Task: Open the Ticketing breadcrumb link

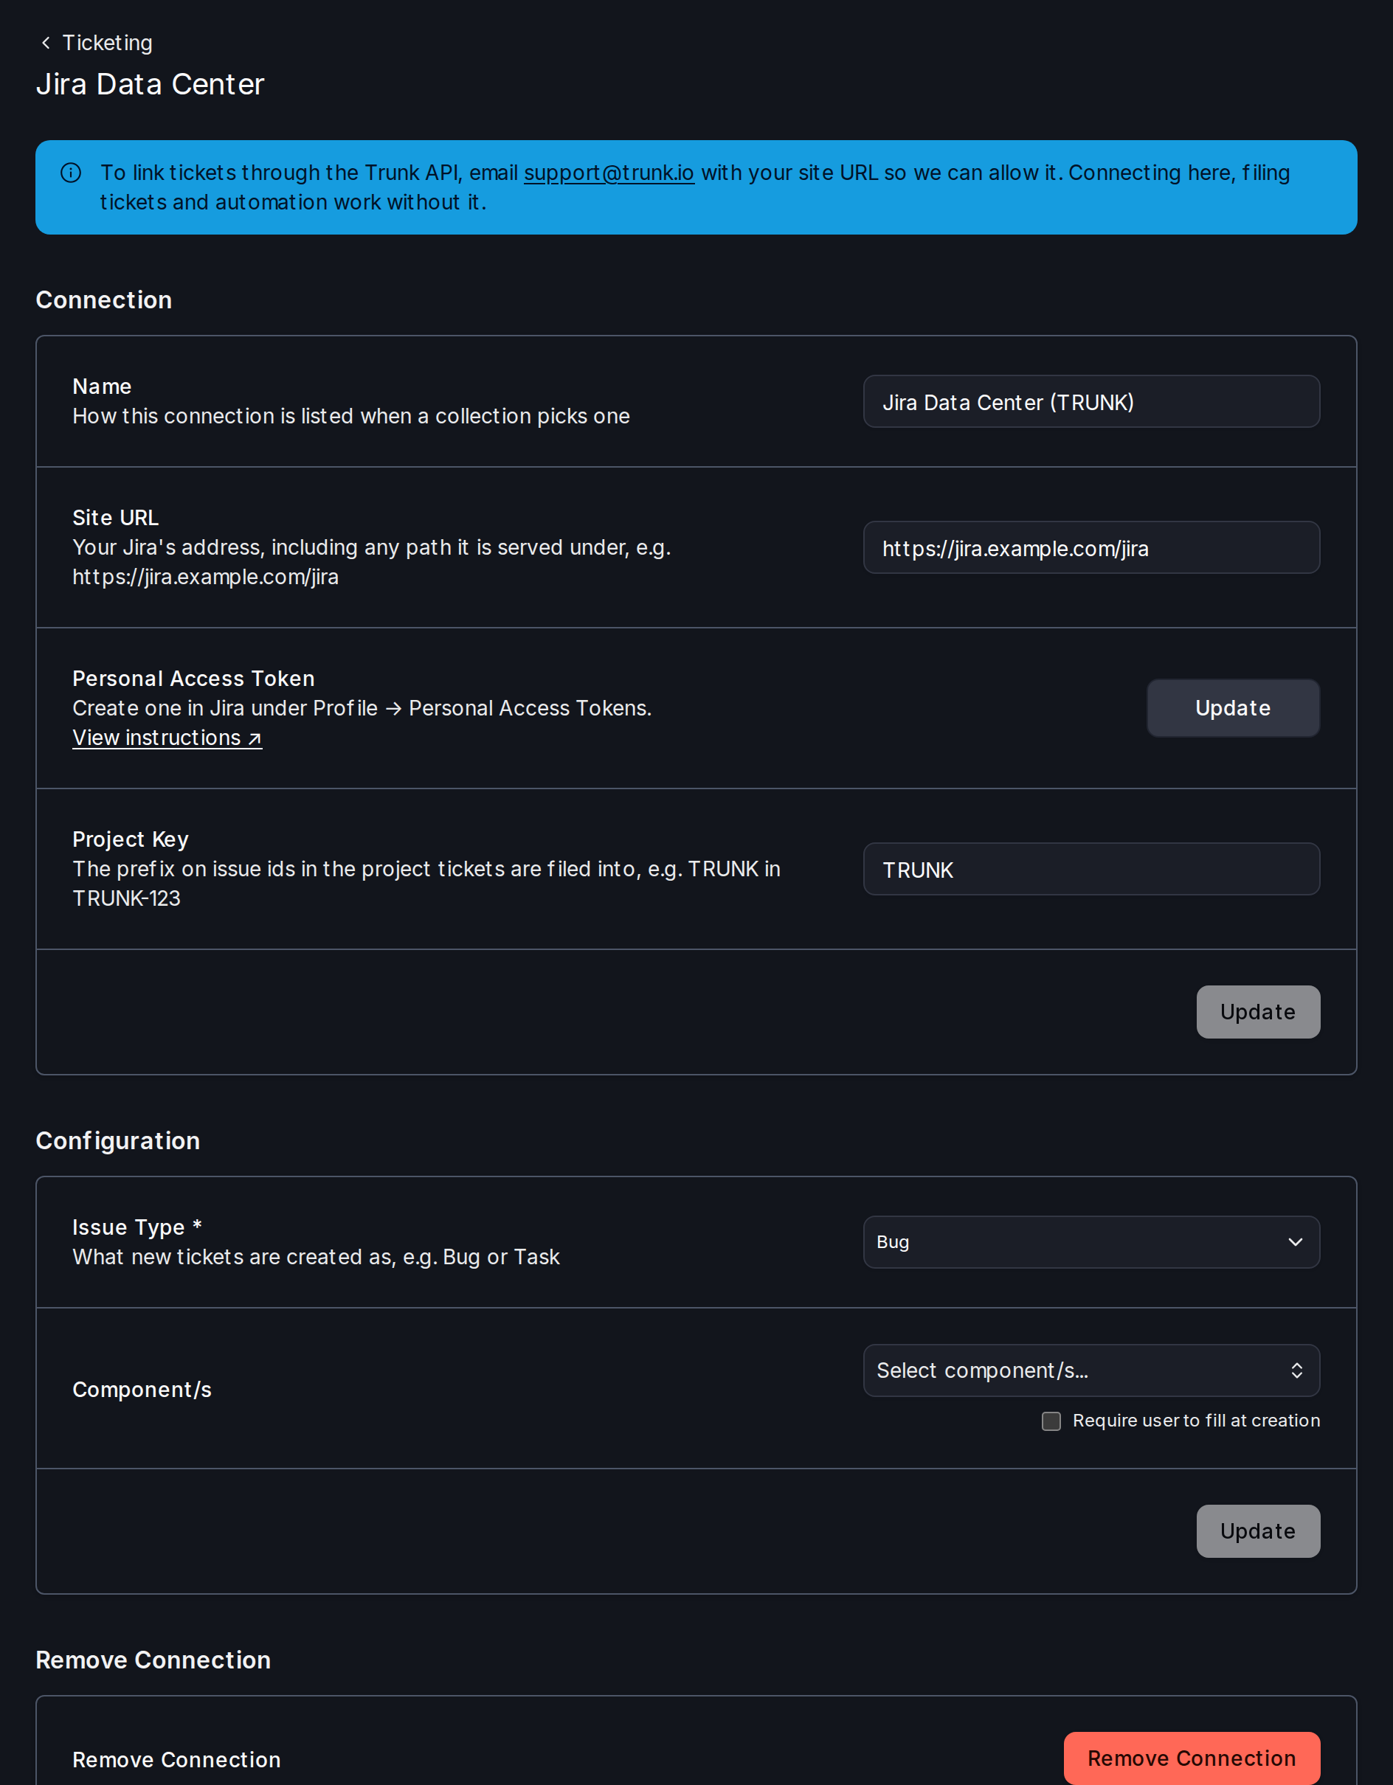Action: 107,43
